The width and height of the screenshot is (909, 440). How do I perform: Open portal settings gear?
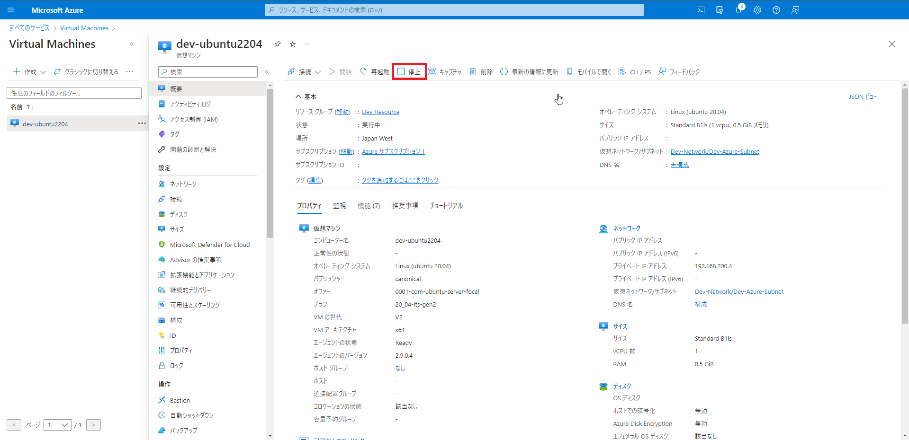coord(757,10)
